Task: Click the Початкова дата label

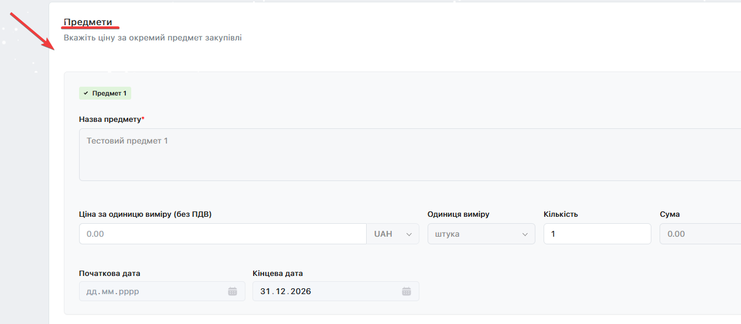Action: click(x=110, y=273)
